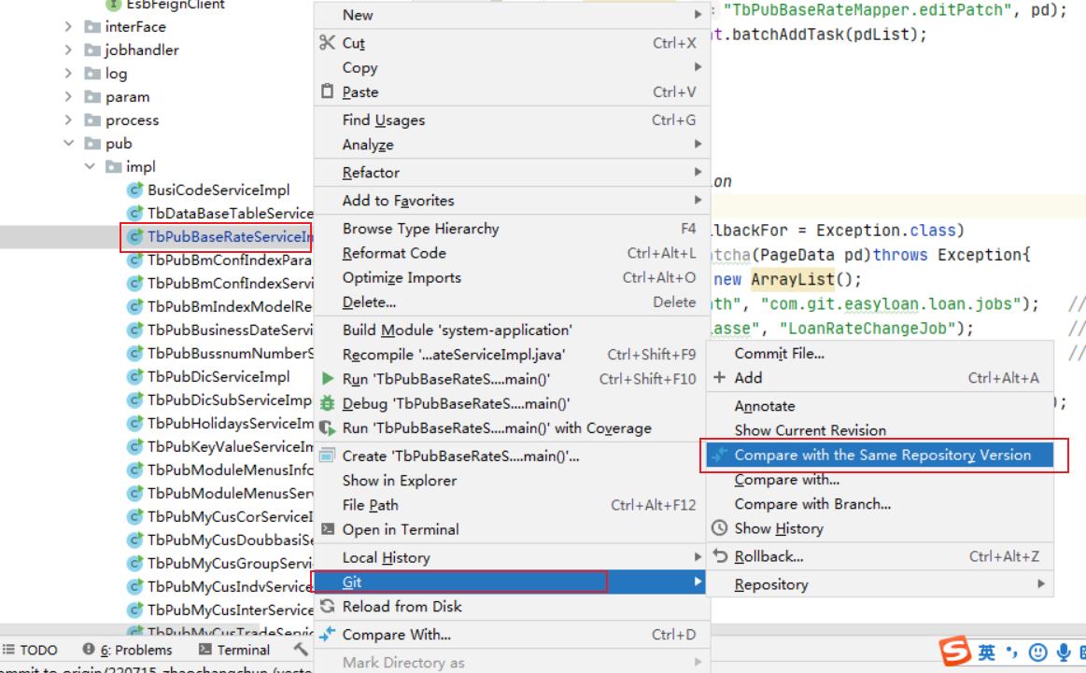This screenshot has height=673, width=1086.
Task: Click the Cut scissors icon
Action: [x=327, y=43]
